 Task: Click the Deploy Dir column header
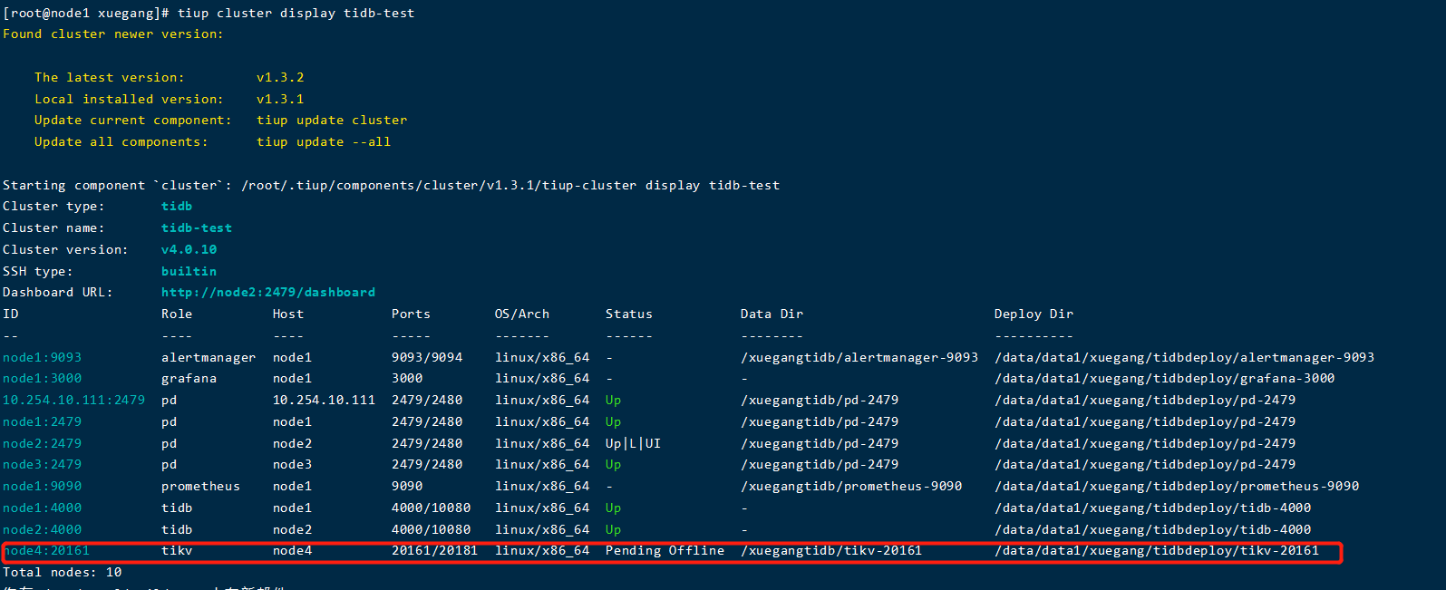1034,314
